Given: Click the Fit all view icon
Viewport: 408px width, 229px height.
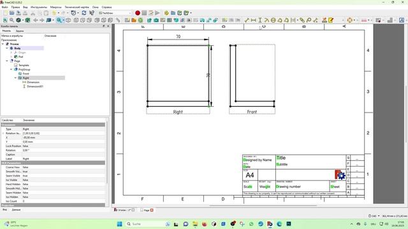Looking at the screenshot, I should [x=5, y=20].
